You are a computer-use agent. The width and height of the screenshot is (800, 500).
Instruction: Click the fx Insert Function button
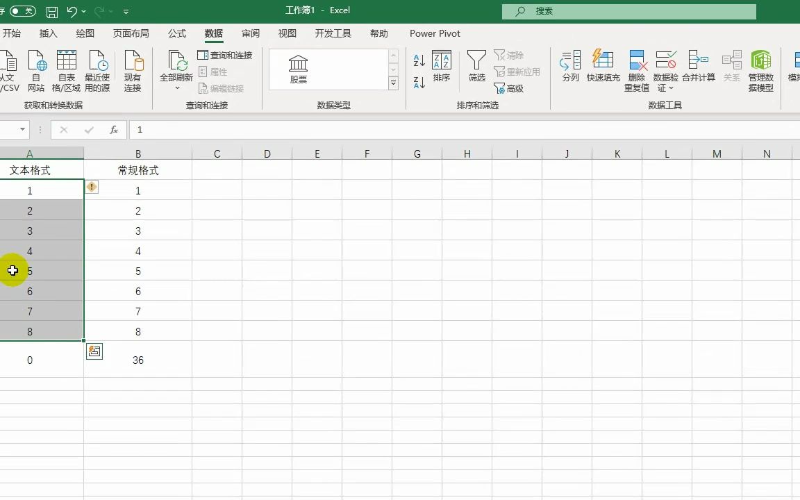tap(115, 130)
